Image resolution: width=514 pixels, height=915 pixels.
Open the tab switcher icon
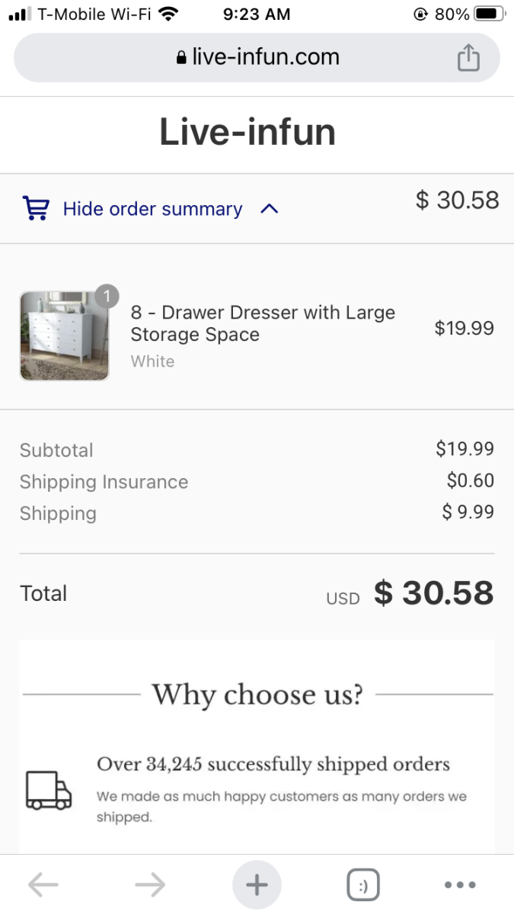[x=362, y=885]
